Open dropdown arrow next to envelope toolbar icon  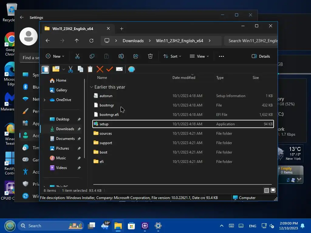coord(63,69)
